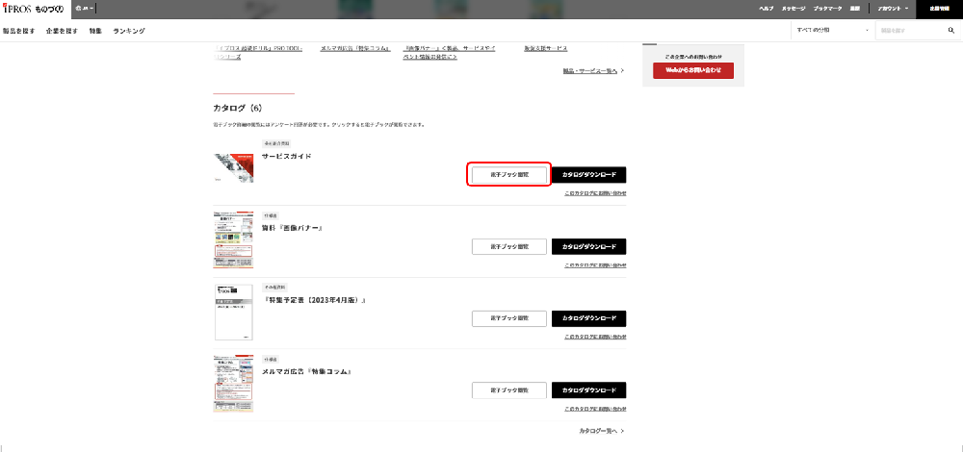Image resolution: width=963 pixels, height=452 pixels.
Task: Download the 資料『画像バナー』 catalog
Action: [588, 246]
